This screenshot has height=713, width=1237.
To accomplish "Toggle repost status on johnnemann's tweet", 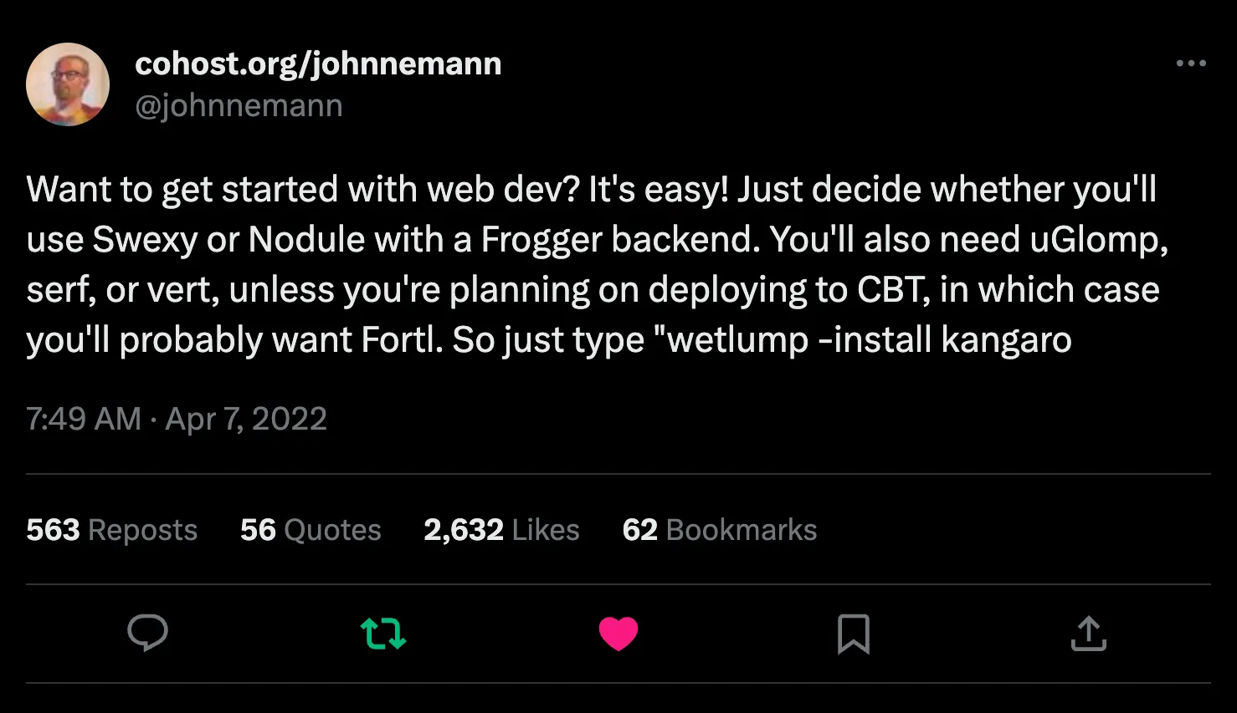I will tap(382, 634).
